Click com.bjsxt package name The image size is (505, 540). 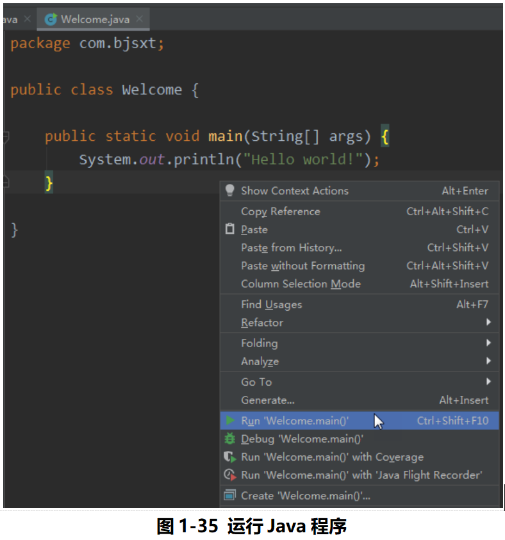point(118,44)
